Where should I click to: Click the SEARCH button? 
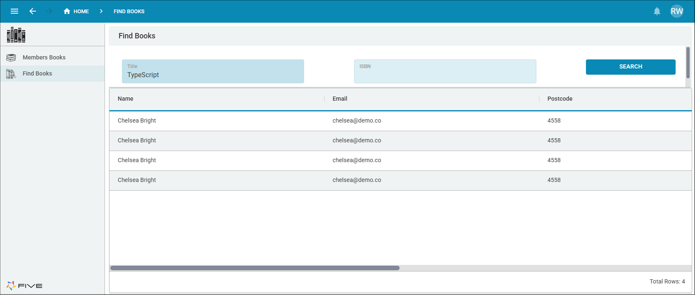tap(631, 67)
